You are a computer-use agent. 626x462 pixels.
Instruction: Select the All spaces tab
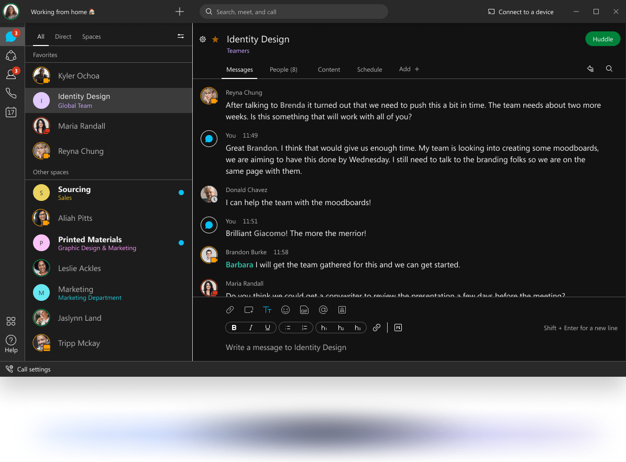coord(41,37)
